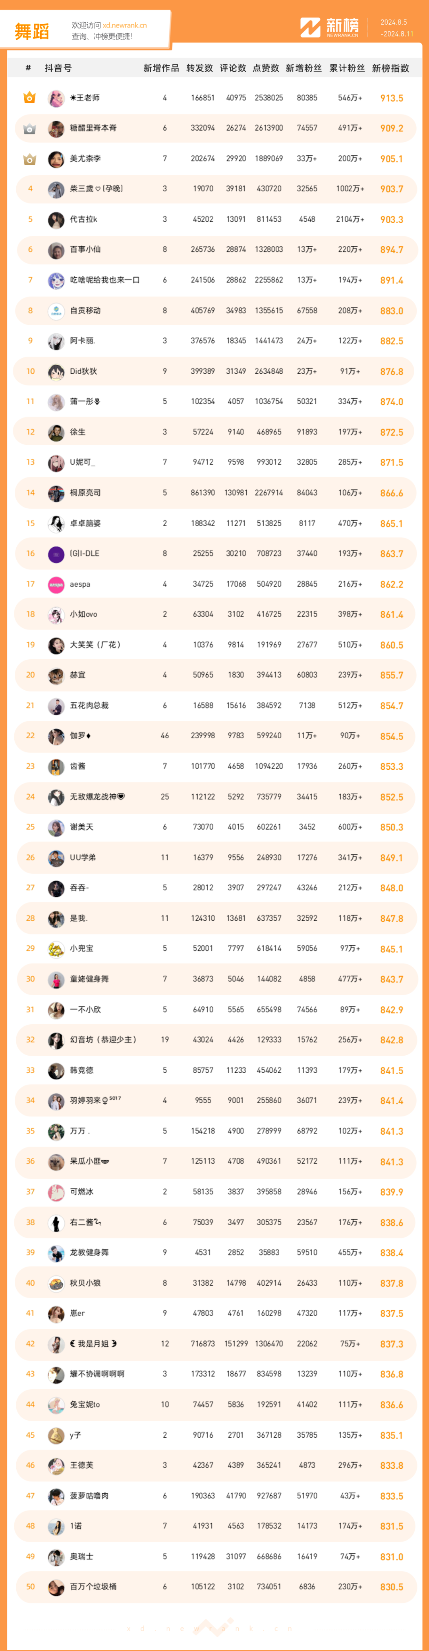Click avatar next to 小兜宝
Screen dimensions: 429x1651
click(x=56, y=948)
